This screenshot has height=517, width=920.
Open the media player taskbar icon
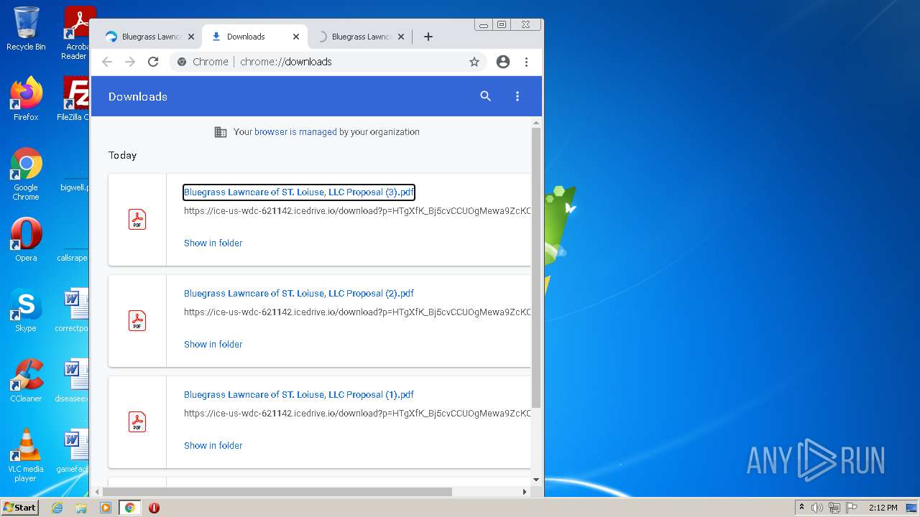[106, 508]
